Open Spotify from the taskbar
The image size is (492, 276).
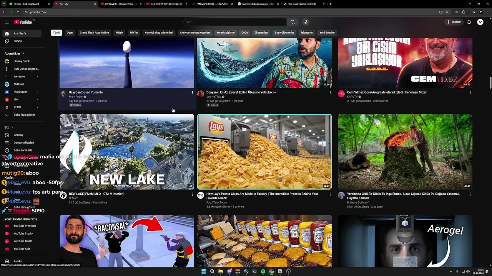click(x=263, y=271)
